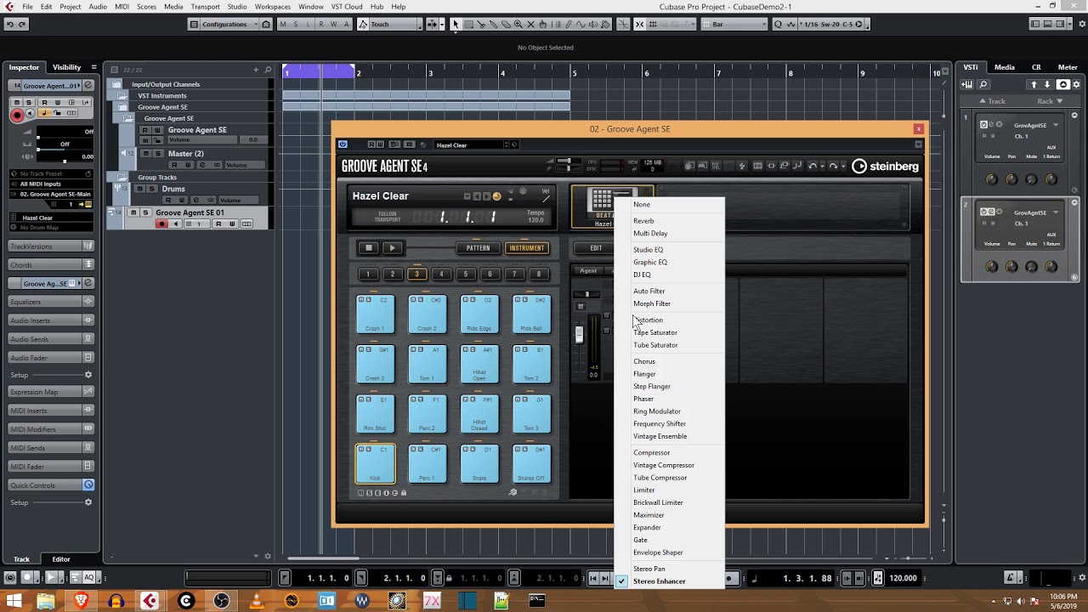Trigger the Crash 1 pad
The height and width of the screenshot is (612, 1088).
pyautogui.click(x=375, y=313)
